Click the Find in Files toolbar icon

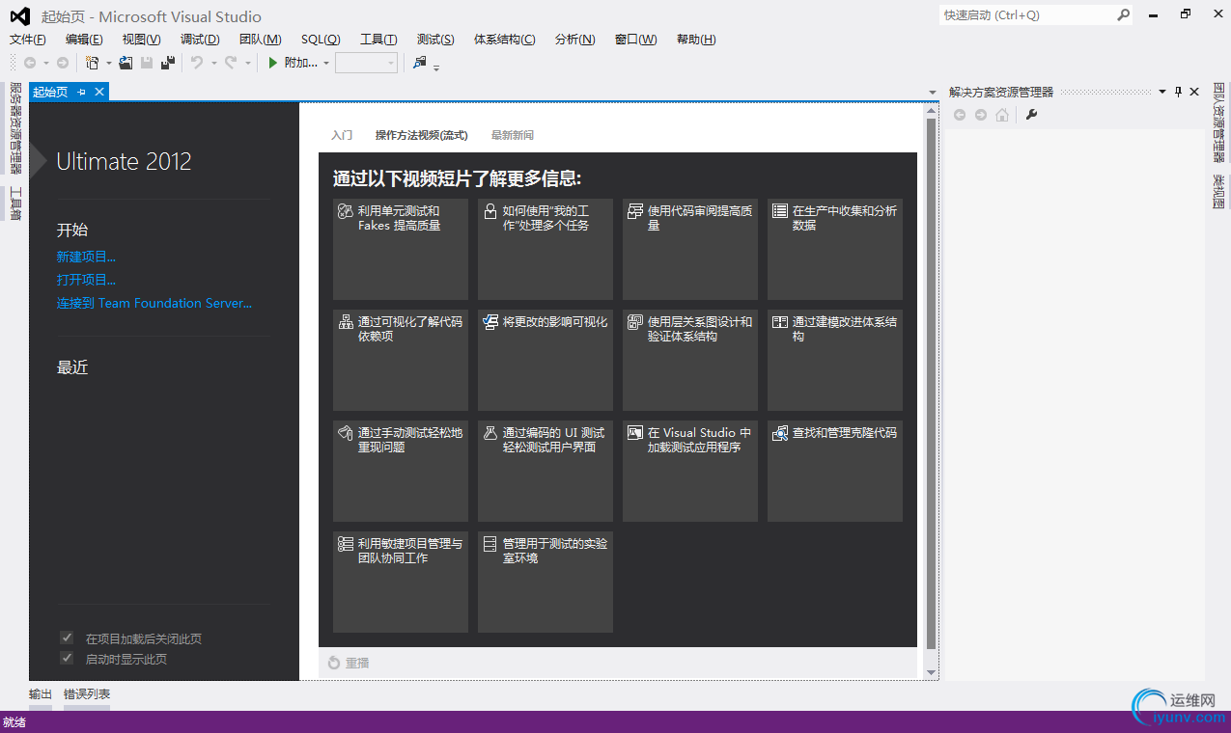pos(420,63)
